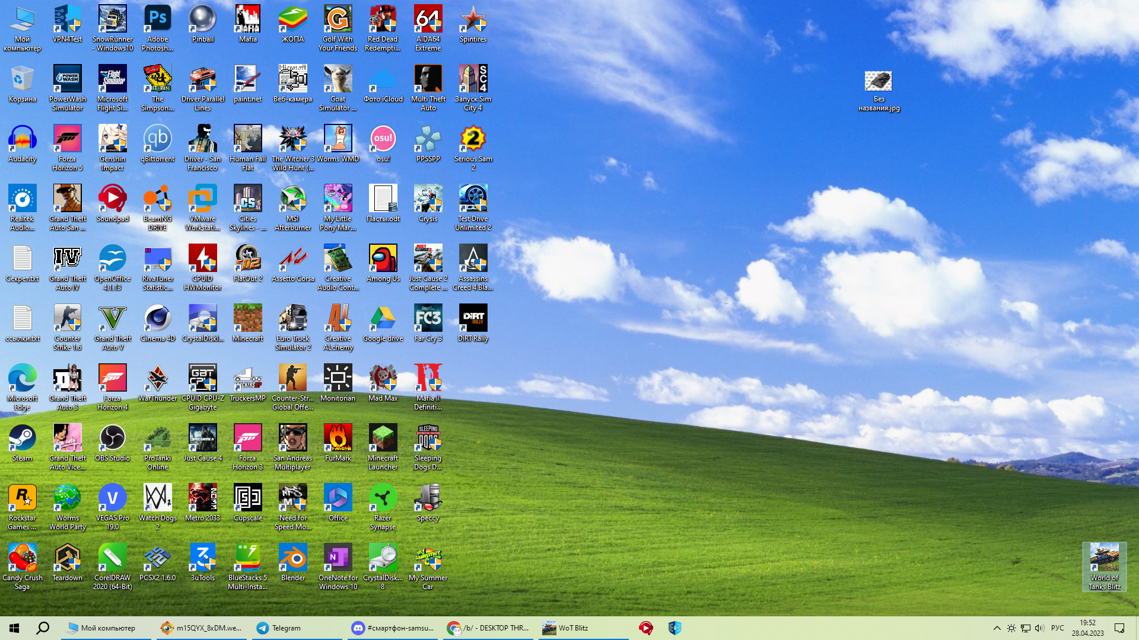Select the Speccy desktop icon
This screenshot has height=640, width=1139.
428,503
